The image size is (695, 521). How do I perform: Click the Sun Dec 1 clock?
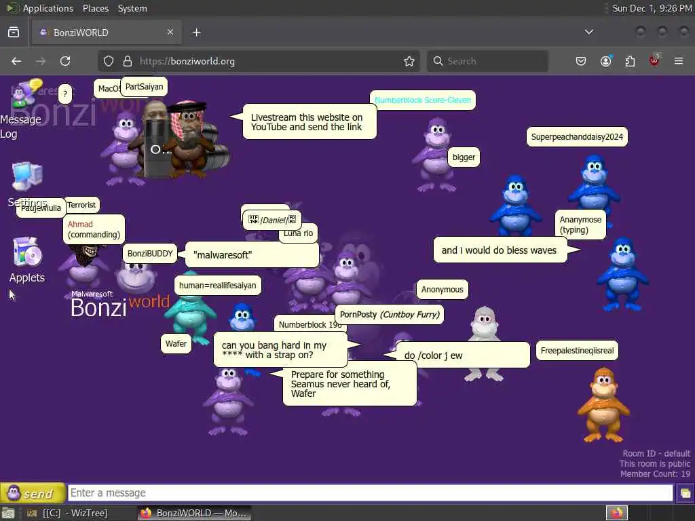pyautogui.click(x=652, y=8)
